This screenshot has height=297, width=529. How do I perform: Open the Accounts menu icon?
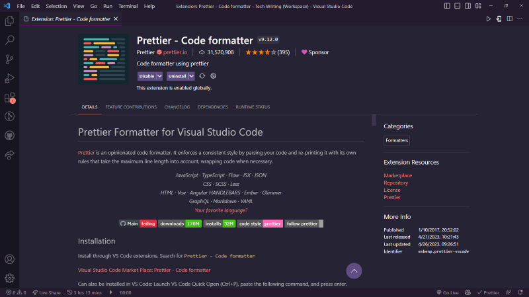9,259
